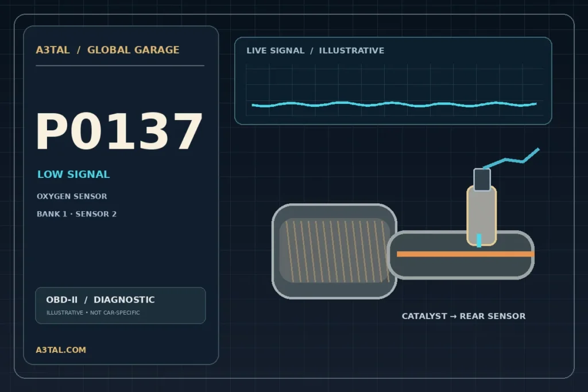Click the signal chart grid area
The image size is (588, 392).
coord(394,90)
